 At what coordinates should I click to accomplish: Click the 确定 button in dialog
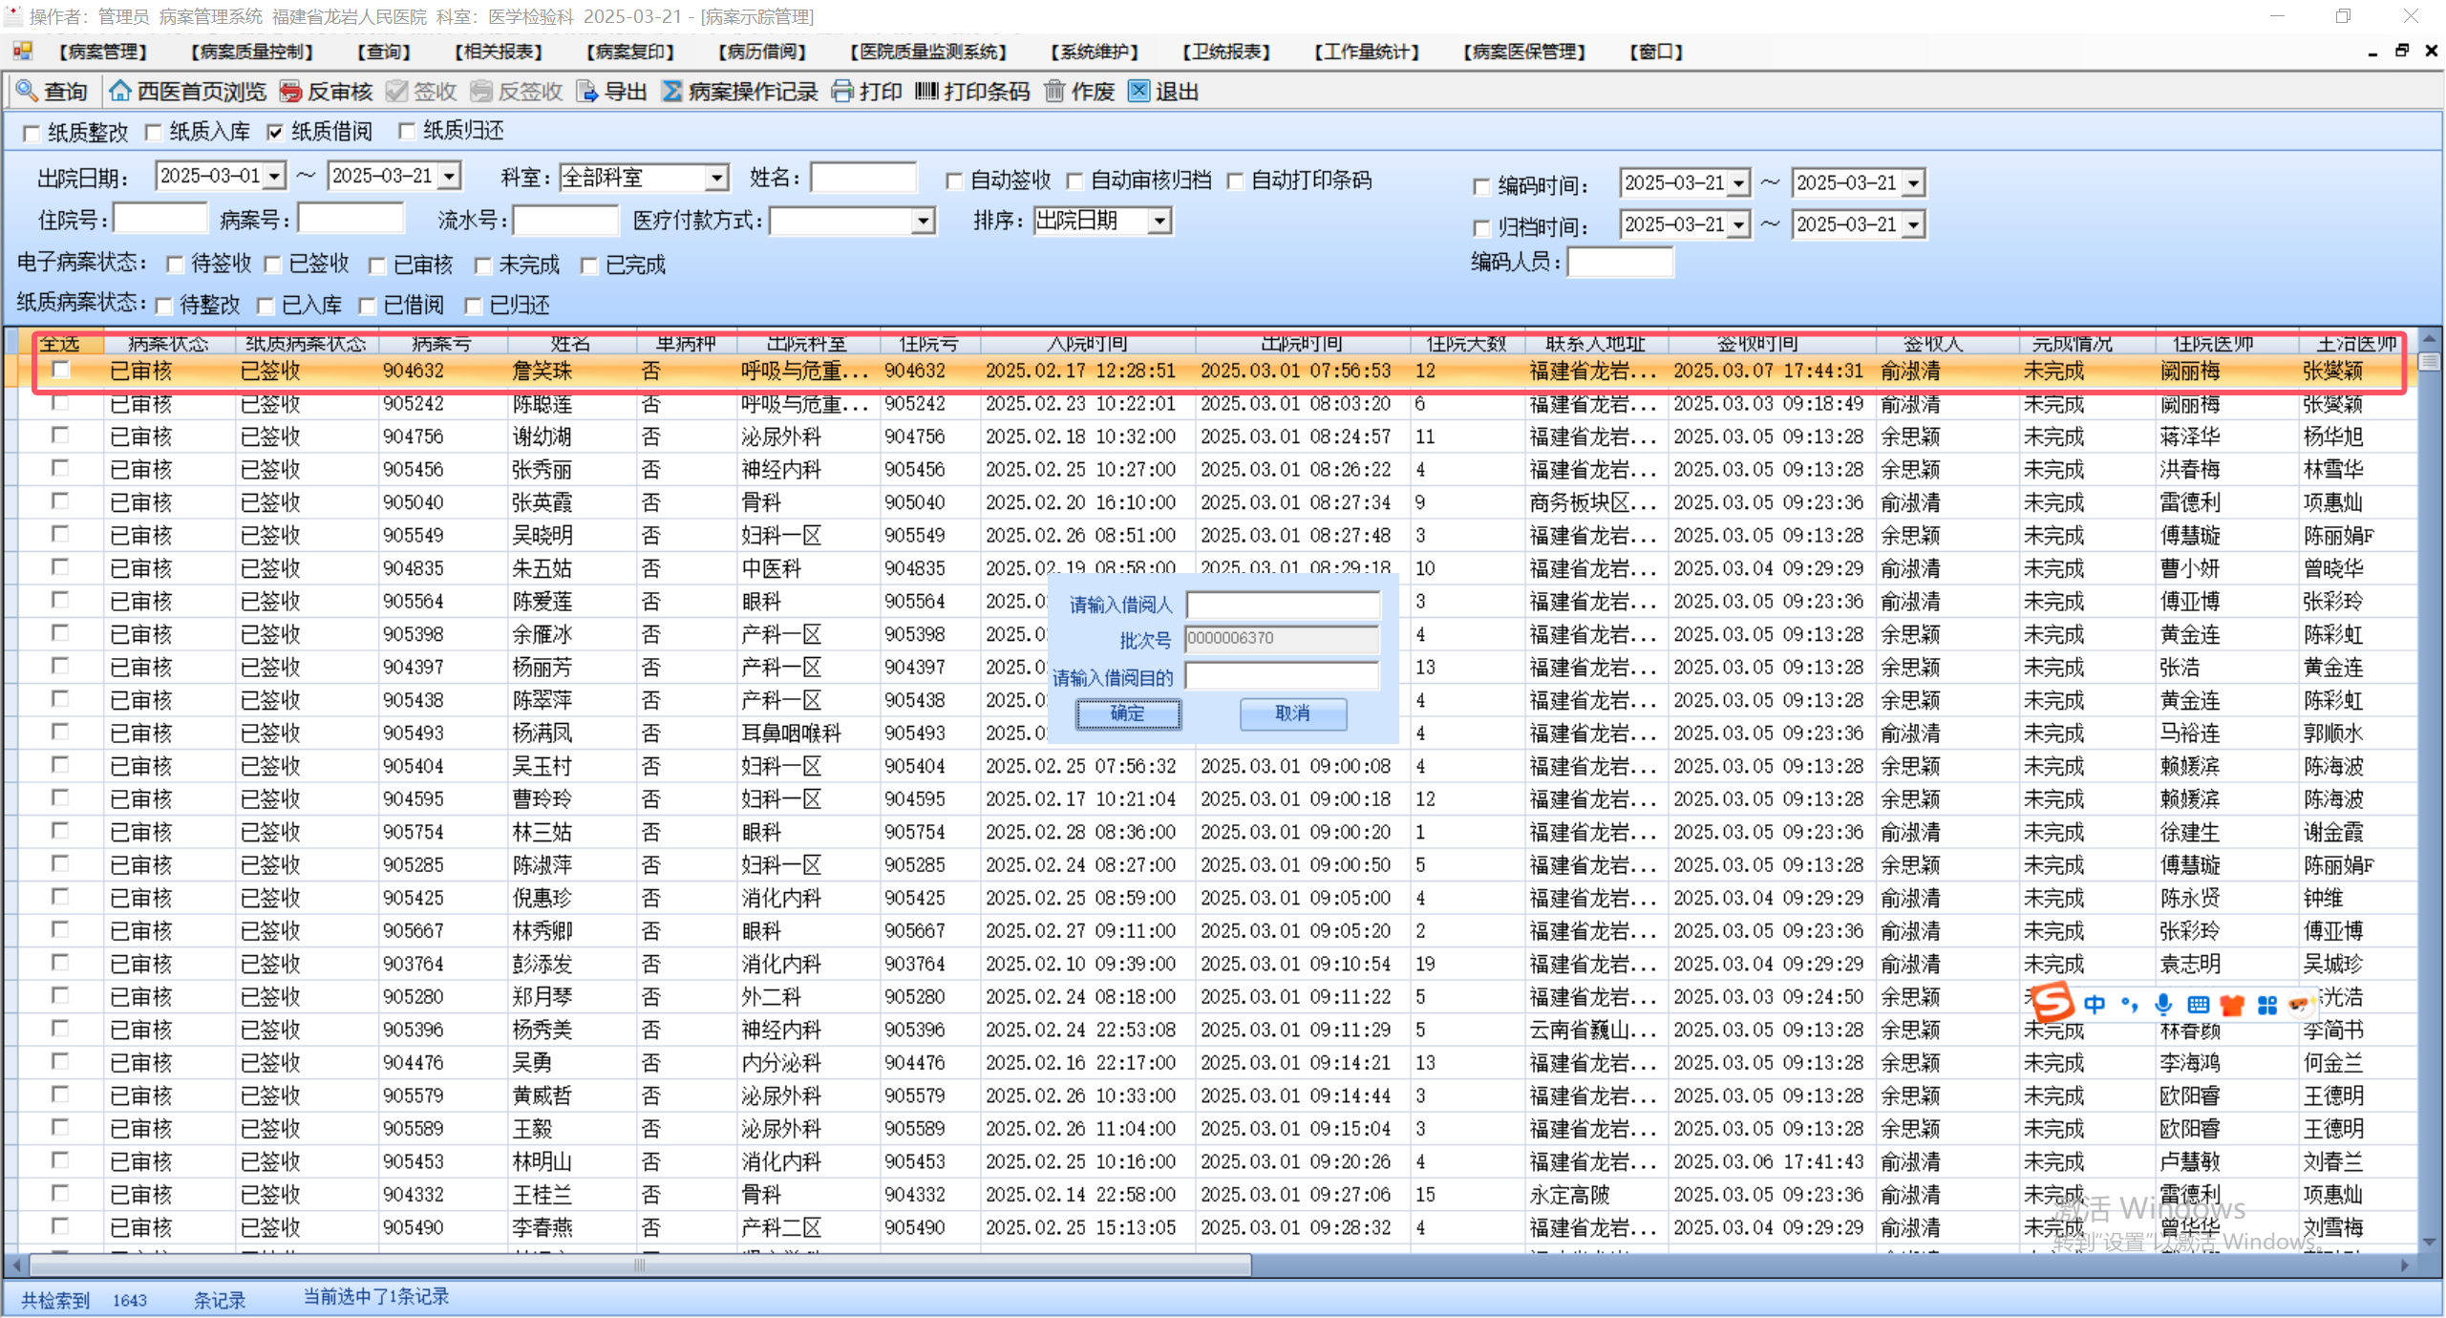pos(1128,713)
